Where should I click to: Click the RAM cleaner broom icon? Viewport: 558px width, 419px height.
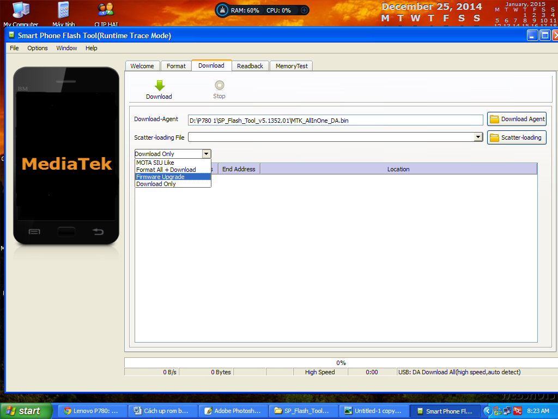coord(222,10)
